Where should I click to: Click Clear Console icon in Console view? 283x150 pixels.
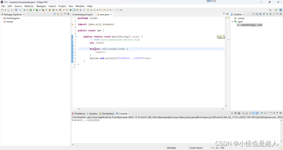pyautogui.click(x=243, y=113)
